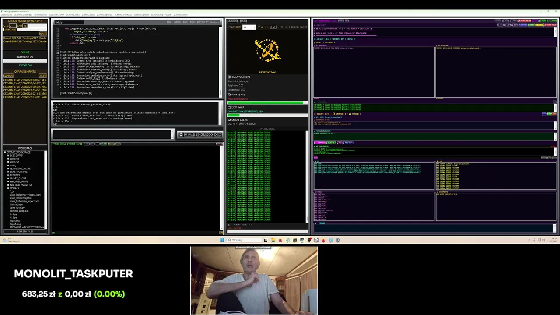Expand the editor3d folder

tap(8, 162)
